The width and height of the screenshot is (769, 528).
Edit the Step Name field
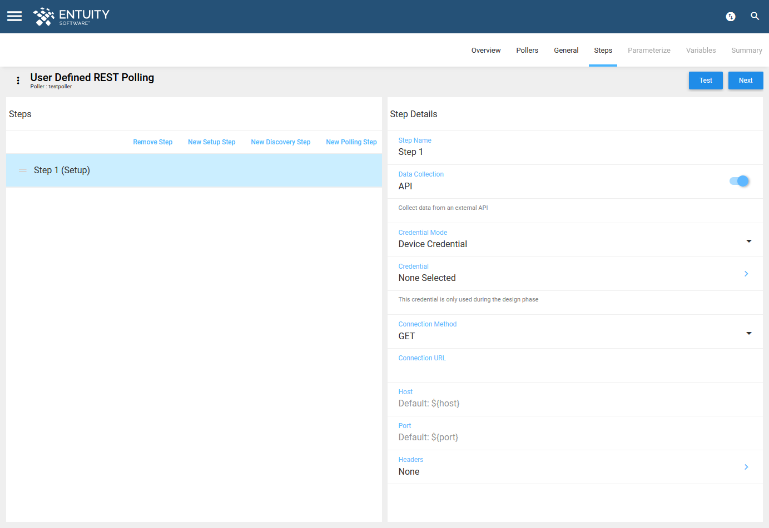[575, 148]
